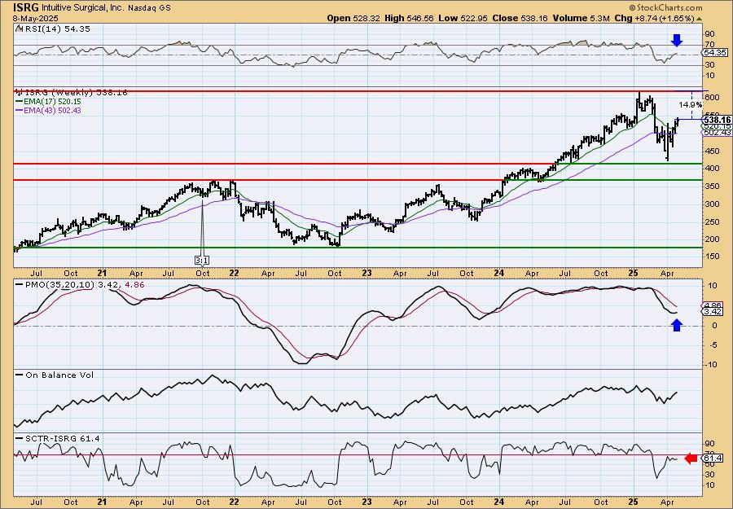The width and height of the screenshot is (733, 509).
Task: Click the chart date 8-May-2025
Action: click(36, 19)
